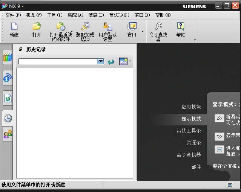Viewport: 241px width, 192px height.
Task: Click status text 使用文件菜单中的打开或新建
Action: tap(33, 184)
